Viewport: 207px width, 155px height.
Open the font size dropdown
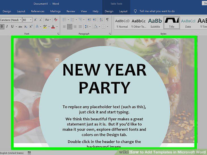click(x=31, y=20)
